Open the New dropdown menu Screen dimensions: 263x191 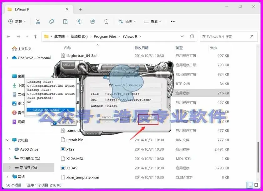pos(17,22)
